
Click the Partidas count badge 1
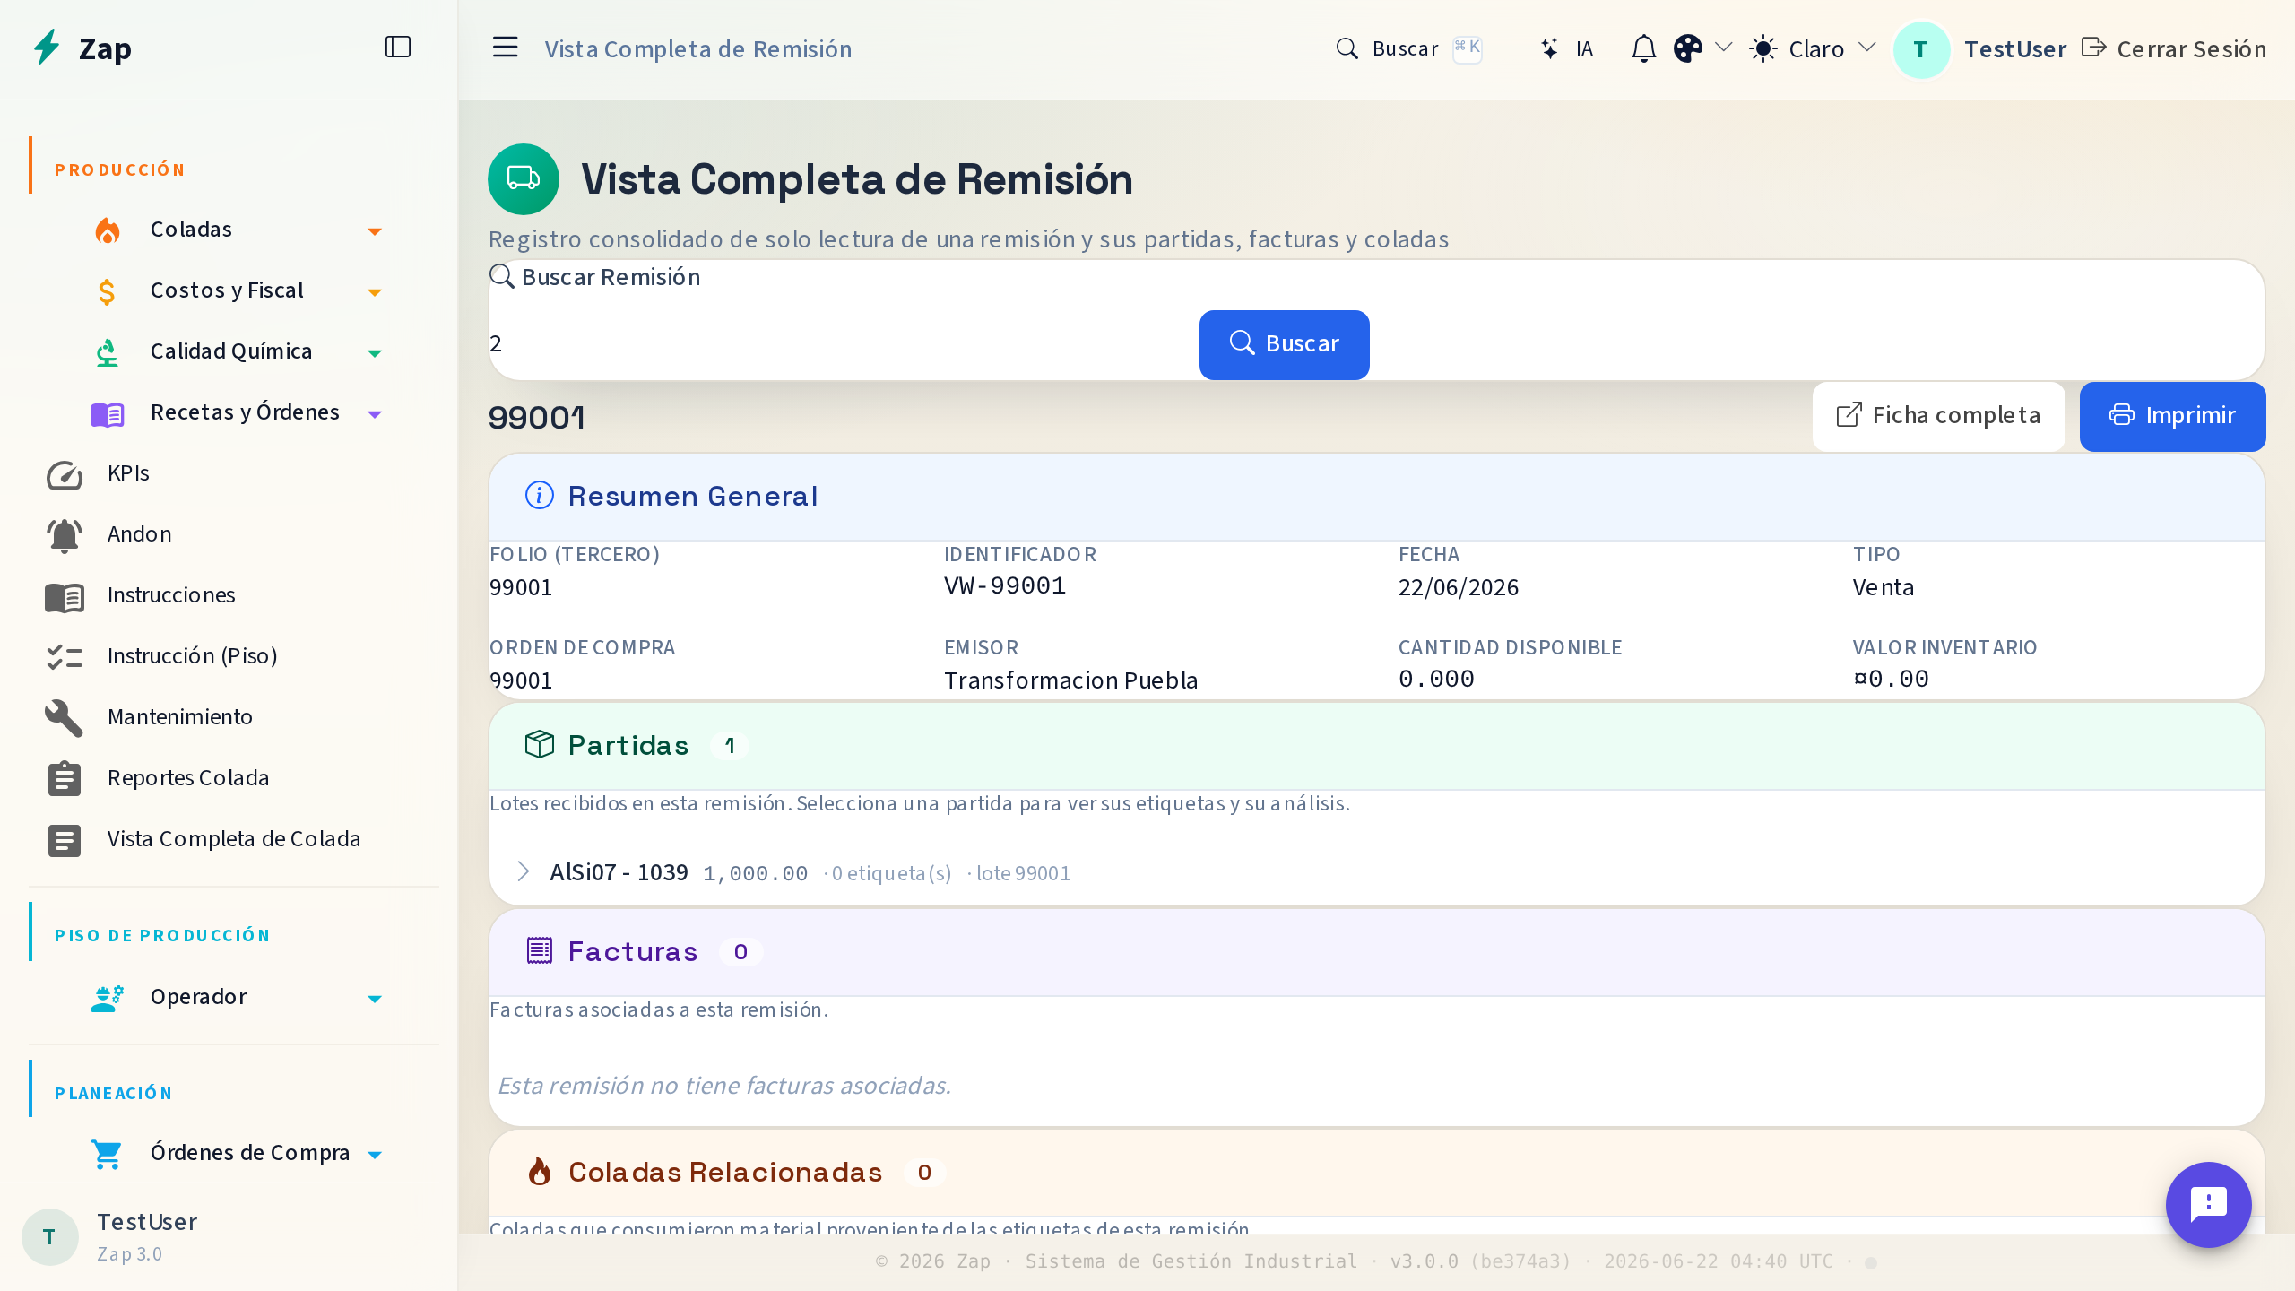[x=730, y=745]
